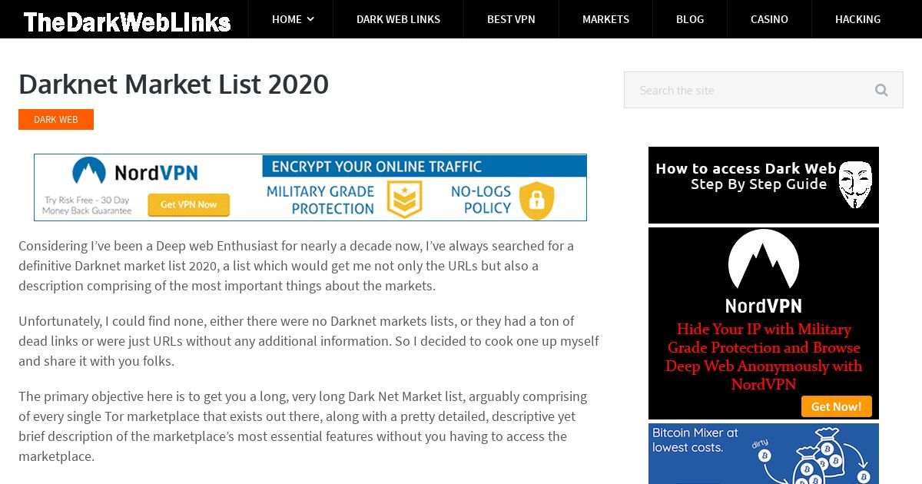Click paragraph starting 'Unfortunately, I could find'
The image size is (922, 484).
coord(308,340)
